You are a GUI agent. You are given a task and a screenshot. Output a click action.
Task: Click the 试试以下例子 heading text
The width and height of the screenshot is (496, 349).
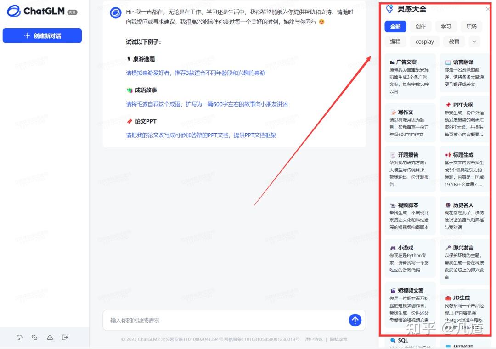point(143,42)
